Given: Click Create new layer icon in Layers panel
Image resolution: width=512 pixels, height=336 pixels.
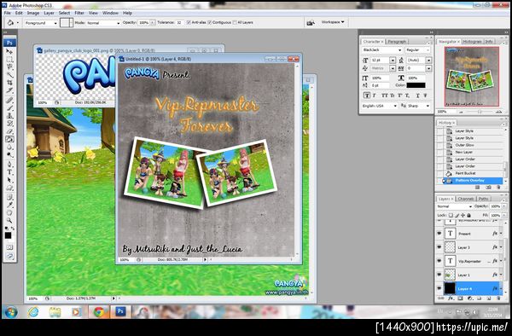Looking at the screenshot, I should click(x=489, y=298).
